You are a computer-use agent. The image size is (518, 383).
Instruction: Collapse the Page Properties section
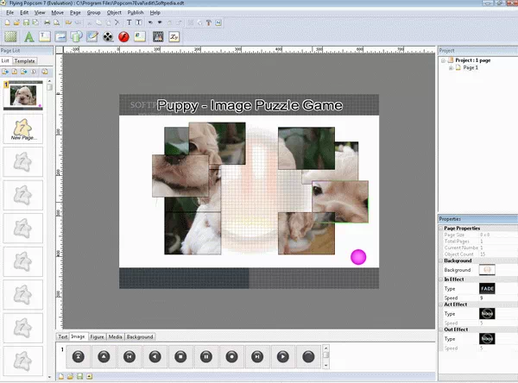[x=440, y=228]
